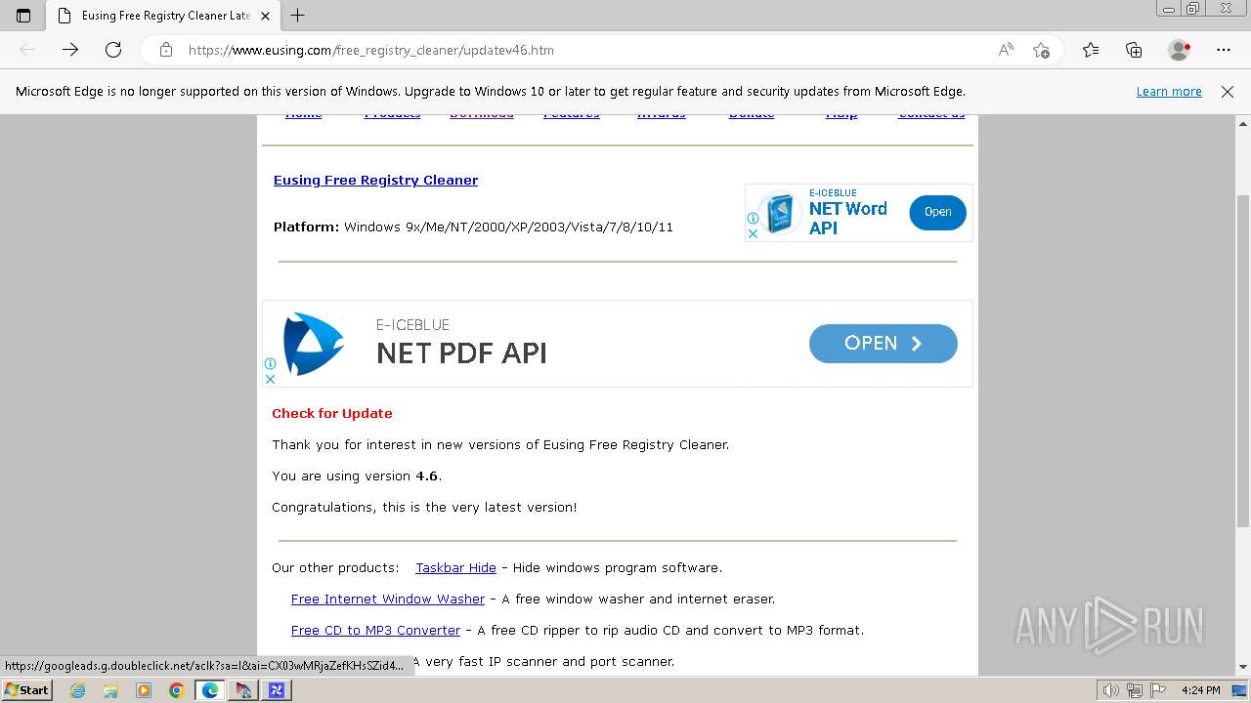Open a new tab with plus button
The width and height of the screenshot is (1251, 703).
(298, 16)
